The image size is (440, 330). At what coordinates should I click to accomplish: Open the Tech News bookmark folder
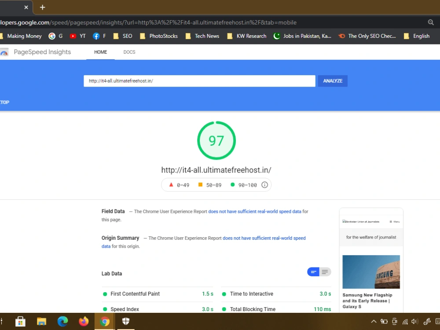click(202, 36)
